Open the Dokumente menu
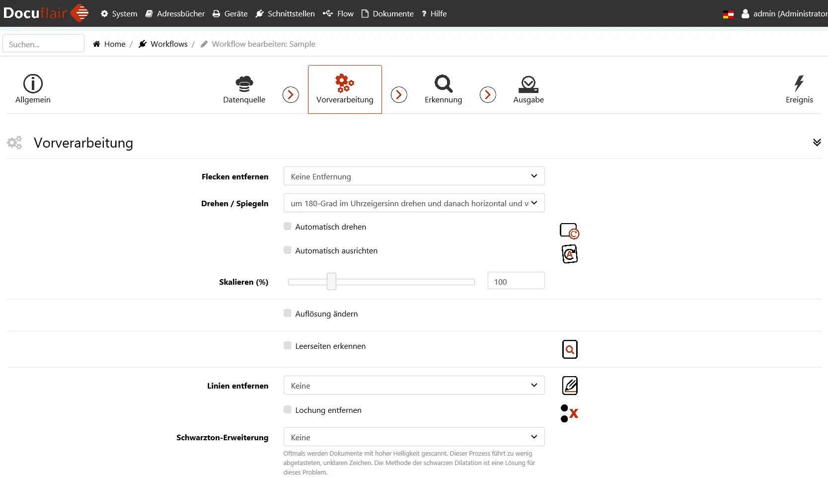This screenshot has height=478, width=828. [387, 14]
